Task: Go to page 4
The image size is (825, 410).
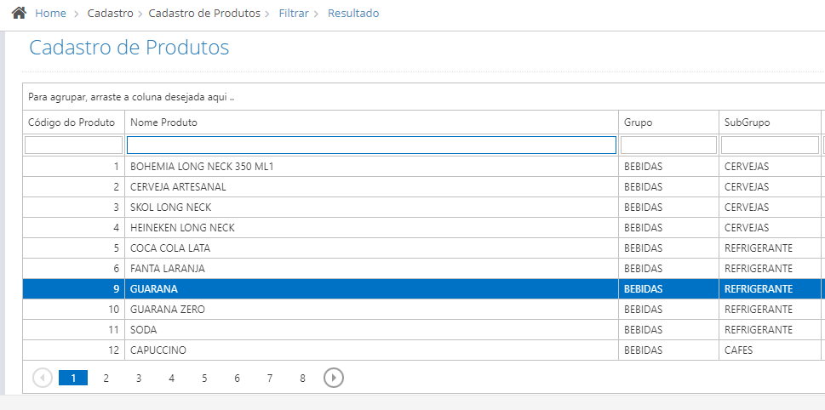Action: point(171,378)
